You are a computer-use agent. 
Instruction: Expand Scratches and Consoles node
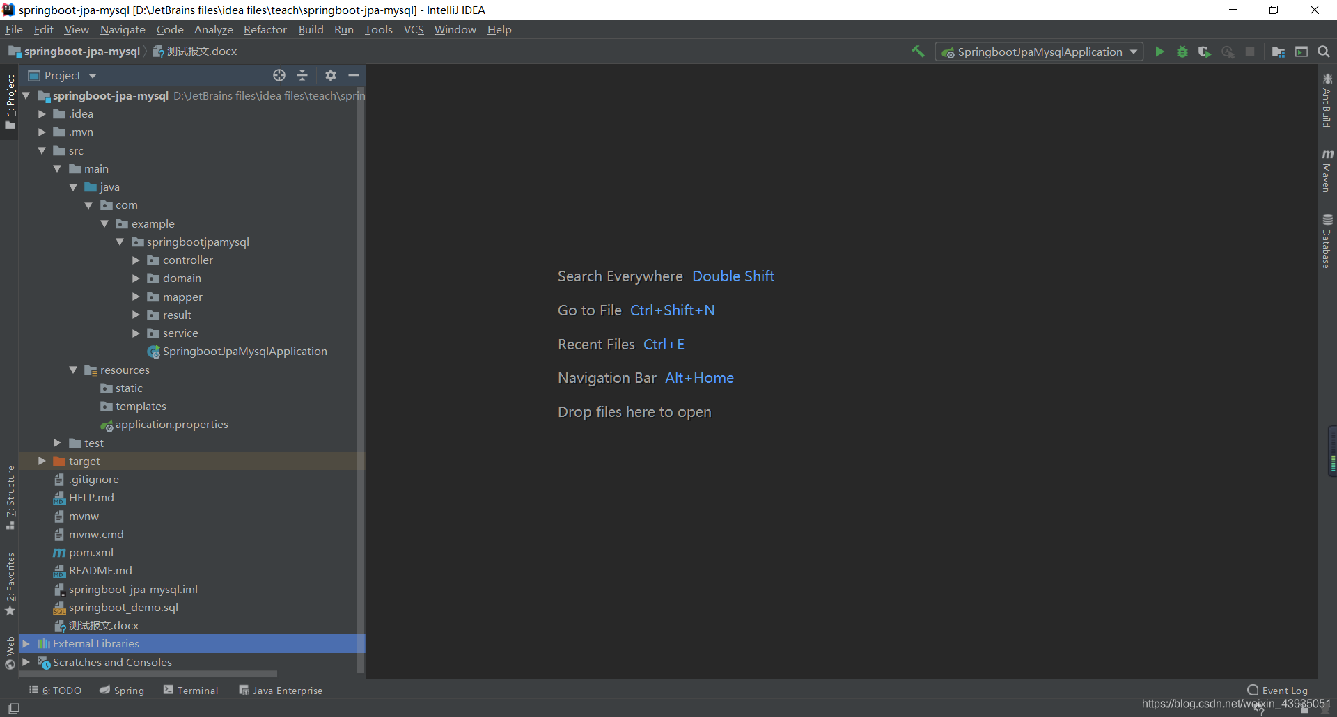point(26,662)
